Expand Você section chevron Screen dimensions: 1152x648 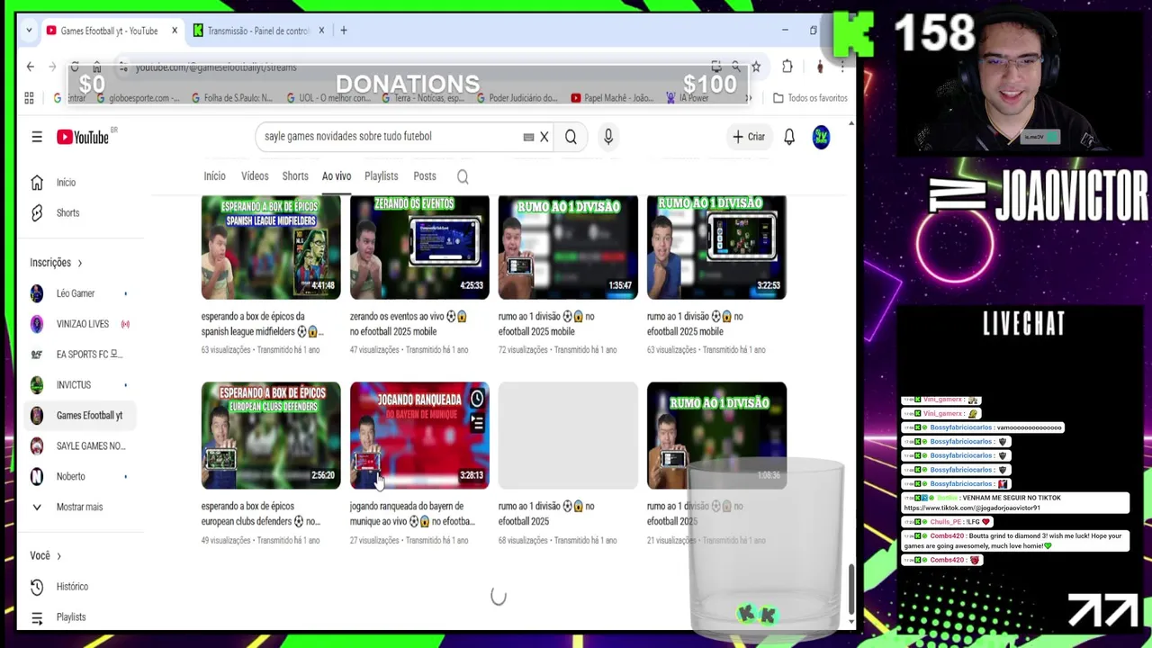point(58,556)
